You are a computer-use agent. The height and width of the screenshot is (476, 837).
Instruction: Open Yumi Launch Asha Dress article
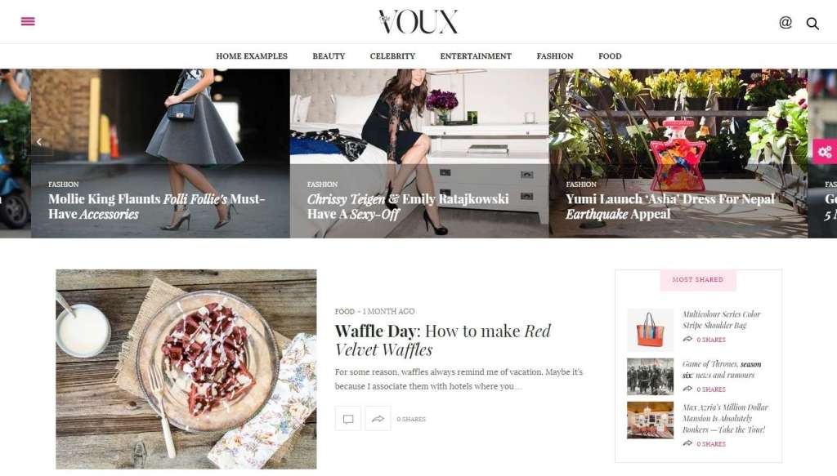tap(670, 207)
